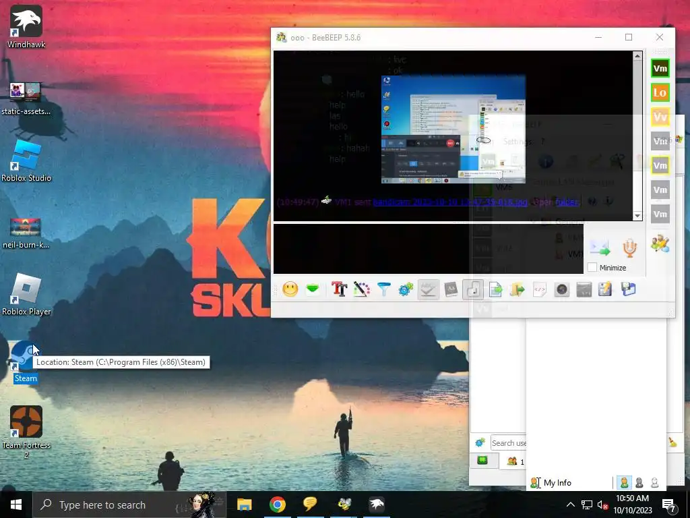The image size is (690, 518).
Task: Click the broom clear icon in back window
Action: [673, 442]
